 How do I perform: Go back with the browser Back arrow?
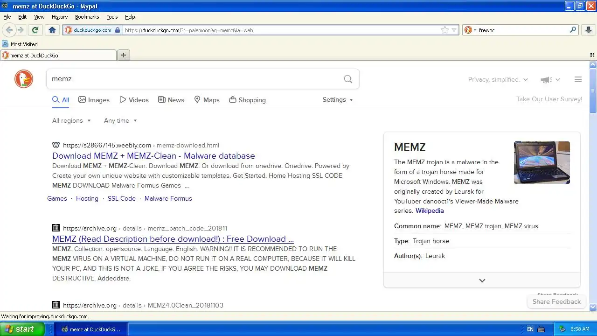(9, 30)
